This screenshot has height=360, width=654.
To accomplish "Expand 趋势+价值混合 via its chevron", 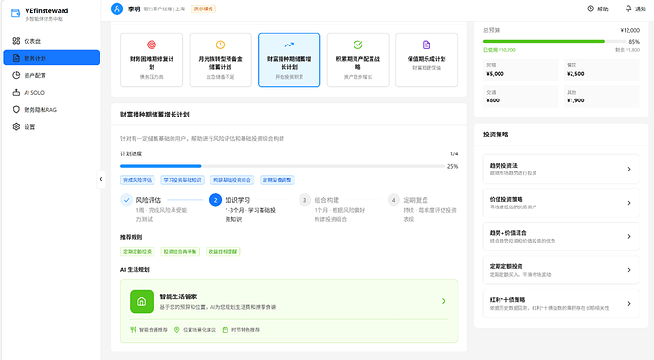I will [629, 236].
